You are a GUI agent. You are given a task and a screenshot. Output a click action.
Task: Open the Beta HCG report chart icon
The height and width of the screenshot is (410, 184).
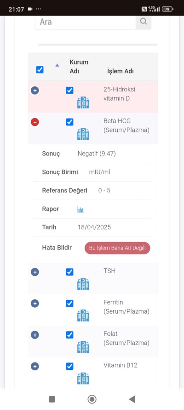[x=80, y=209]
